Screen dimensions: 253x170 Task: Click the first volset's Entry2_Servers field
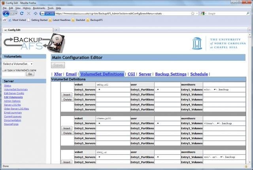pos(113,95)
